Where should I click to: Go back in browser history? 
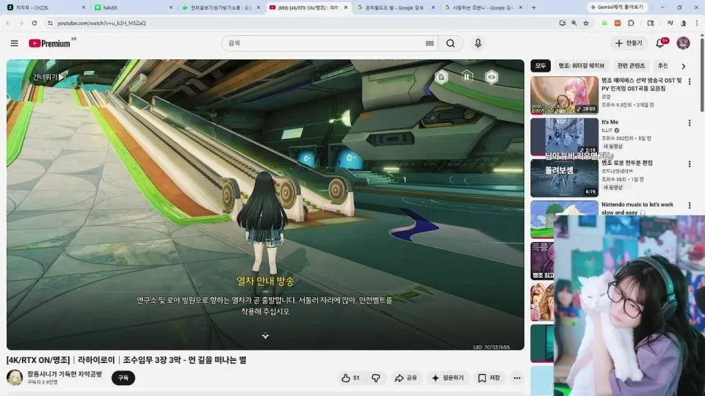(x=8, y=23)
